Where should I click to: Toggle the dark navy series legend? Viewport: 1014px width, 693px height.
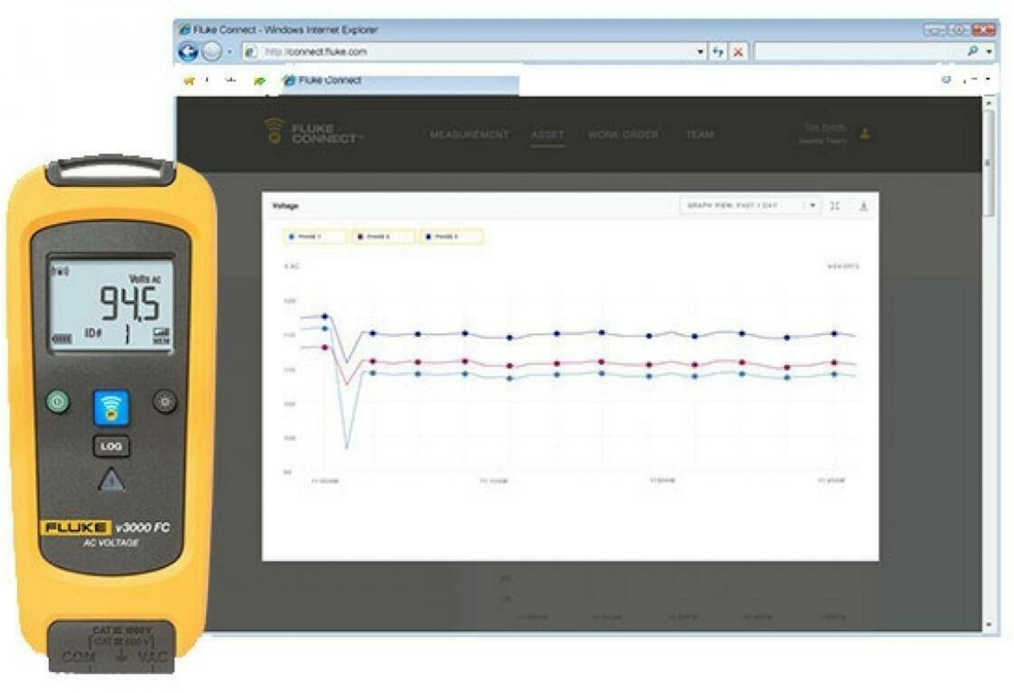(x=451, y=237)
